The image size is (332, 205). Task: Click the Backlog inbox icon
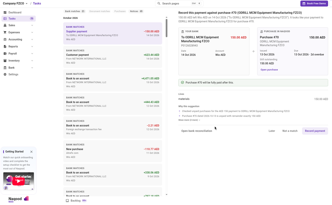point(67,201)
